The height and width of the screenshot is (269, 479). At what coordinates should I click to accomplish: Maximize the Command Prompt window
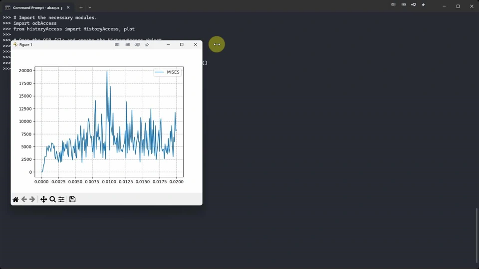pos(458,6)
